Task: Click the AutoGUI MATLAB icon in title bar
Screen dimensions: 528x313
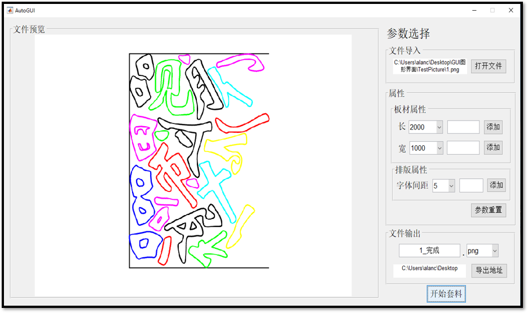Action: pyautogui.click(x=10, y=10)
